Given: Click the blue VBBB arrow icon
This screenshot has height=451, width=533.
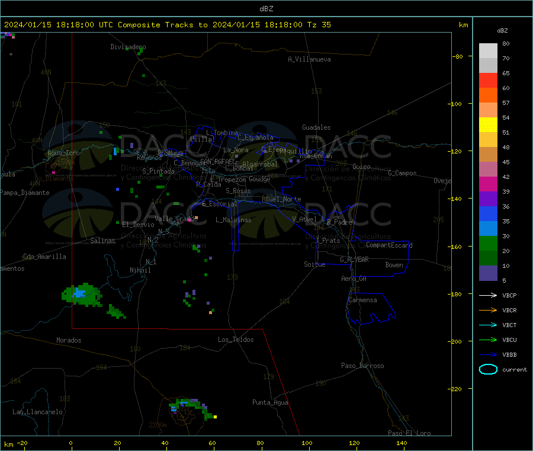Looking at the screenshot, I should tap(488, 355).
